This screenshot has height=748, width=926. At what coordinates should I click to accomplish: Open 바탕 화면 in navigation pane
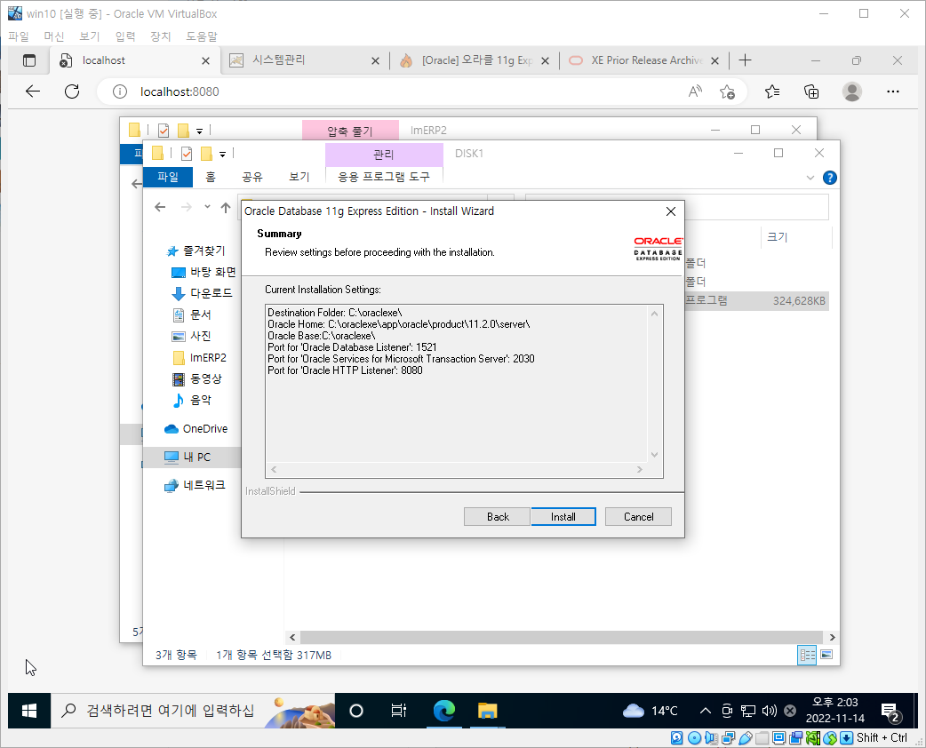pos(204,272)
